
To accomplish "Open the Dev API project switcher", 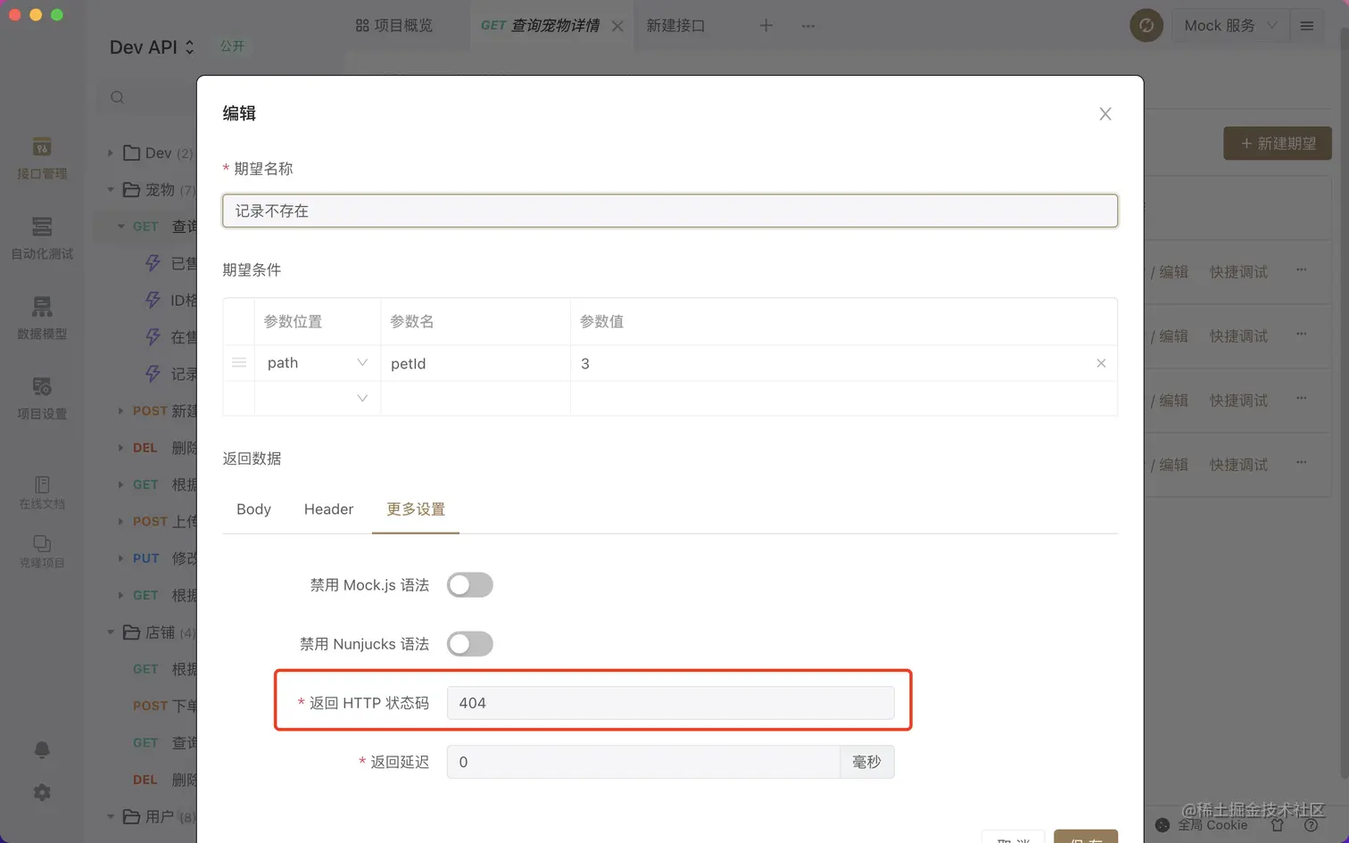I will [152, 47].
